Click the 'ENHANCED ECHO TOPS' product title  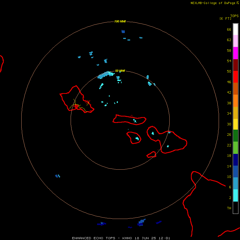coord(94,238)
